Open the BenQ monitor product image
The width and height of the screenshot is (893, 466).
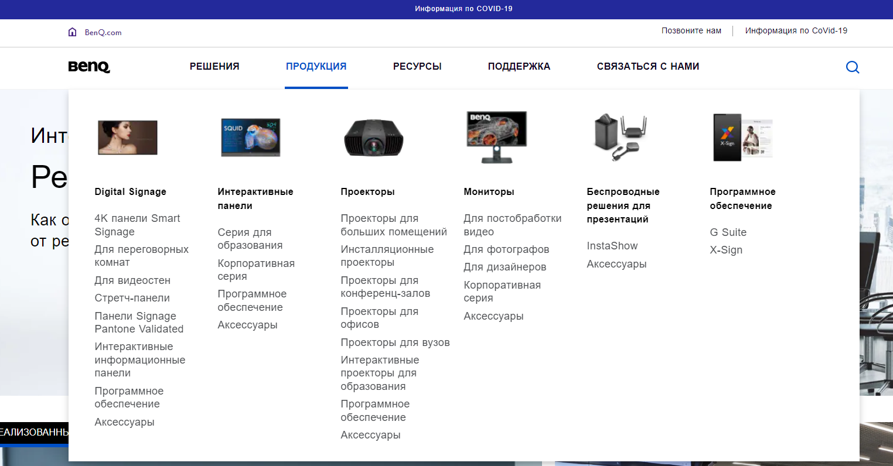click(x=497, y=138)
